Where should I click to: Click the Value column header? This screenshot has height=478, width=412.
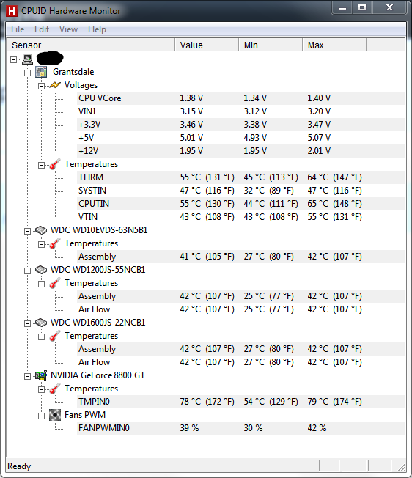tap(207, 45)
